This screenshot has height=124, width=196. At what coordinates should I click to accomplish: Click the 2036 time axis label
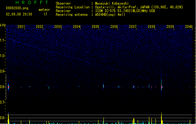click(x=114, y=27)
